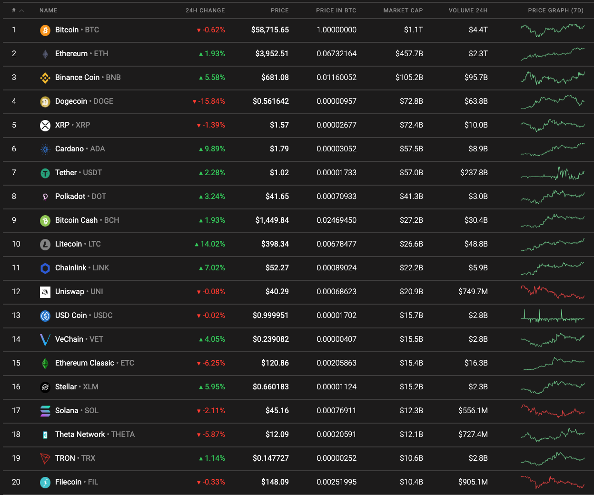594x495 pixels.
Task: Click the Litecoin grey icon
Action: pos(45,245)
